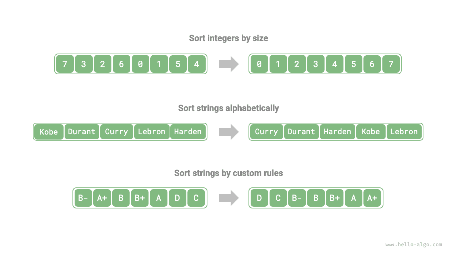Select the 4 cell in the sorted integers

335,64
